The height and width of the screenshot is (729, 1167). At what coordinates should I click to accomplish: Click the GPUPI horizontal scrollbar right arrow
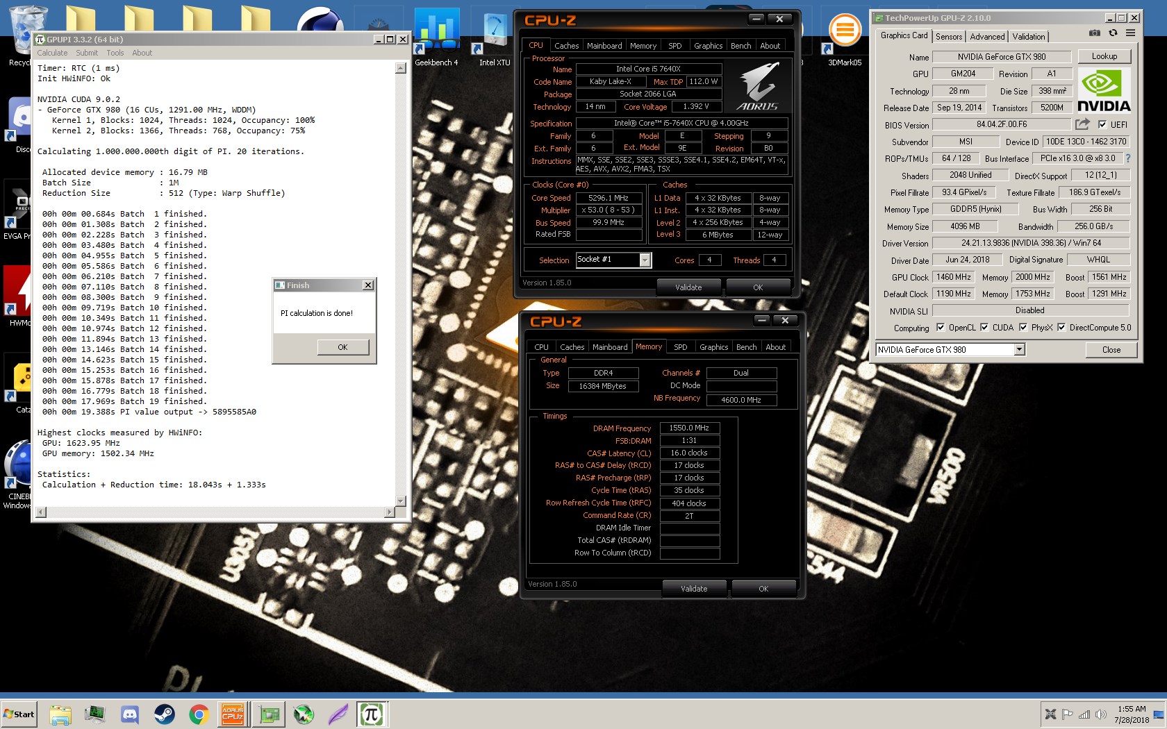coord(390,512)
